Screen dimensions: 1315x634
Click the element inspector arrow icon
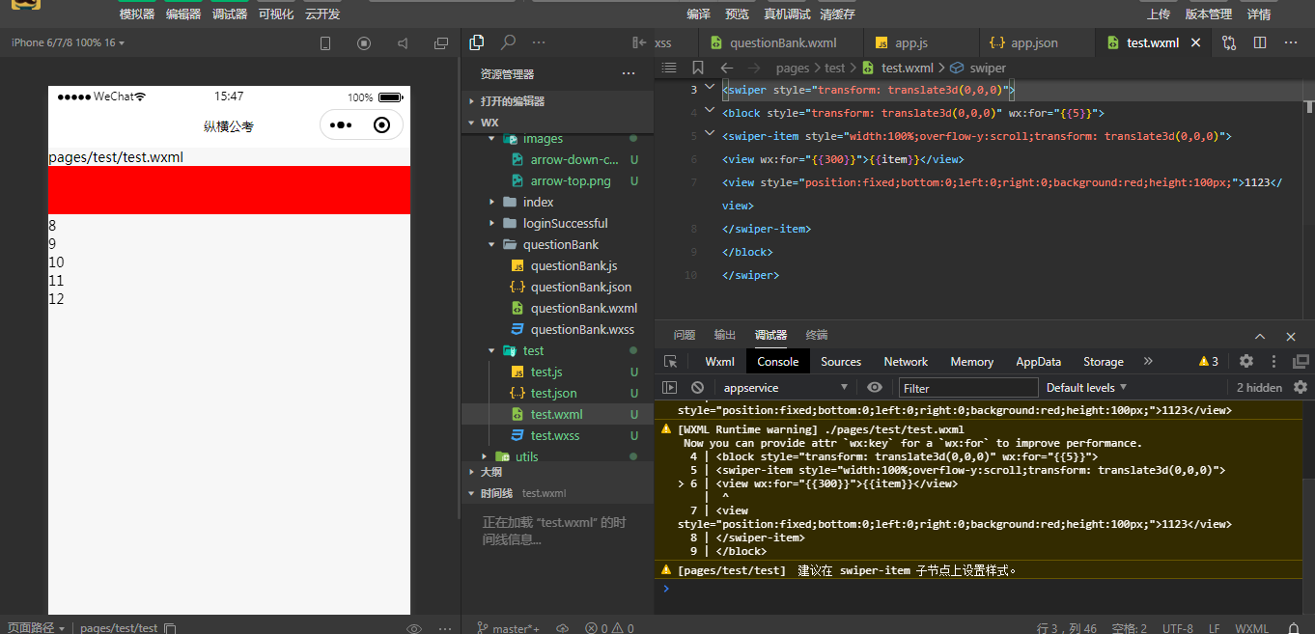coord(670,362)
